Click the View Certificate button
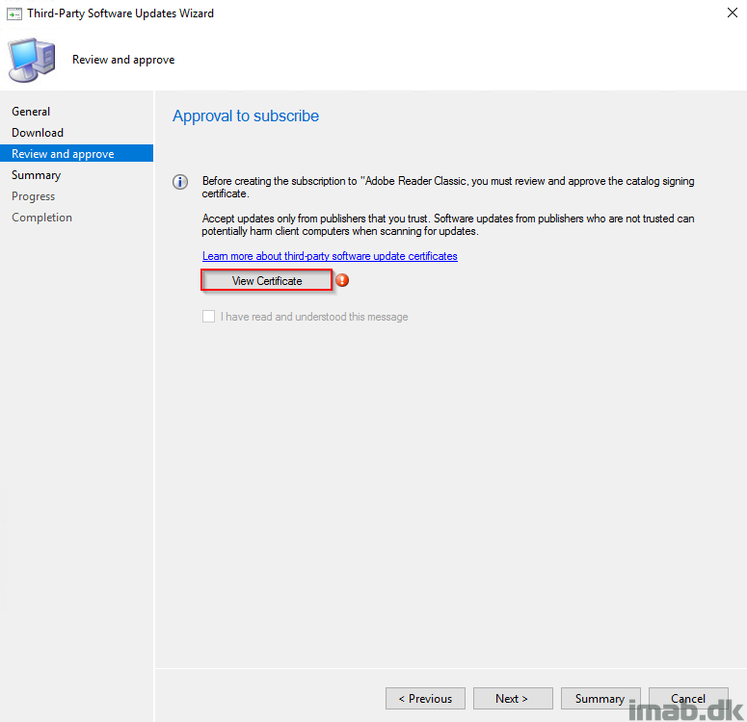747x722 pixels. [x=267, y=280]
